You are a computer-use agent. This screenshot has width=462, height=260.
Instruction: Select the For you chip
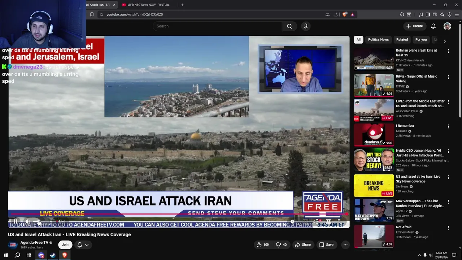point(421,40)
